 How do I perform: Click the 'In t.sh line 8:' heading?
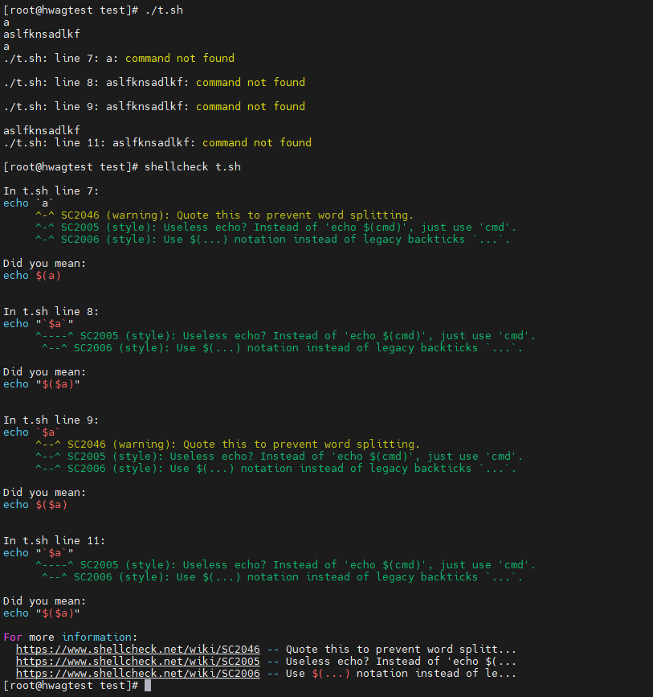point(51,311)
